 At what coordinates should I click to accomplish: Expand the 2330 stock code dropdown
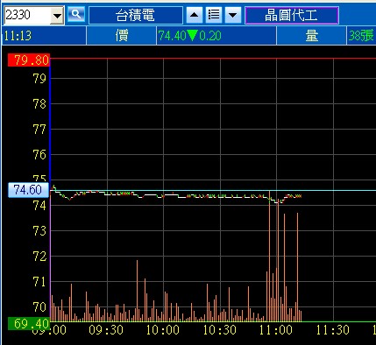coord(57,15)
